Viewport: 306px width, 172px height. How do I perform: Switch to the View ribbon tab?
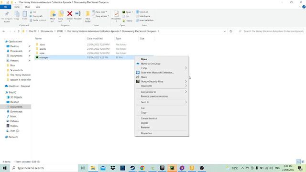[x=38, y=7]
